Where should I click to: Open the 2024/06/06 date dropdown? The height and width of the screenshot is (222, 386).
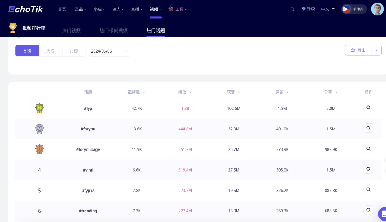[x=109, y=51]
